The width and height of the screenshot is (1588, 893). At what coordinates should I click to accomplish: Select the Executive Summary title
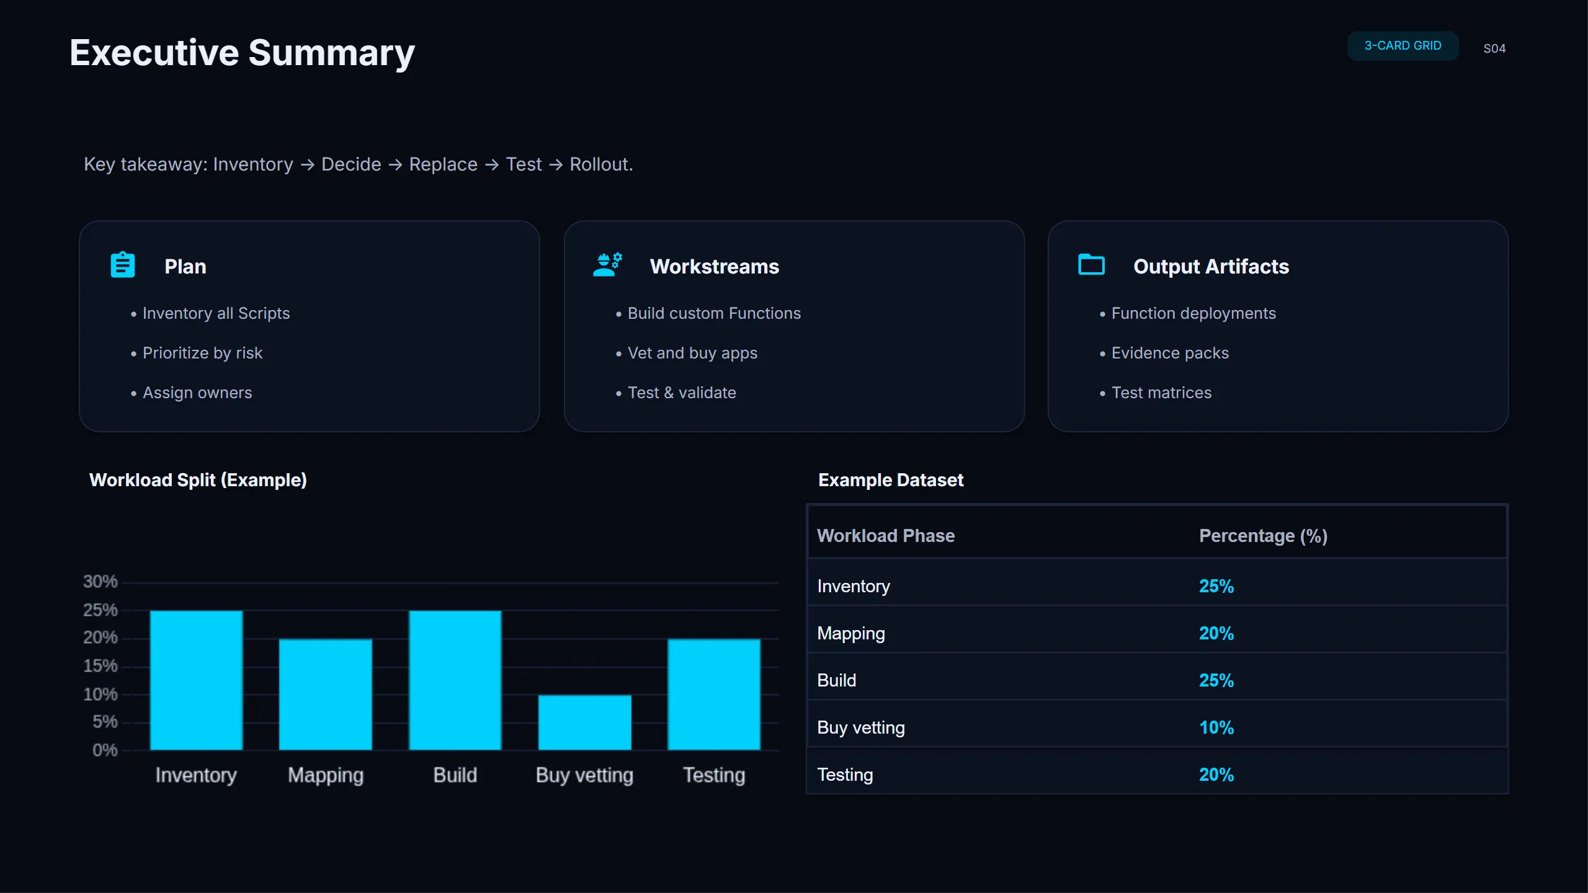242,53
